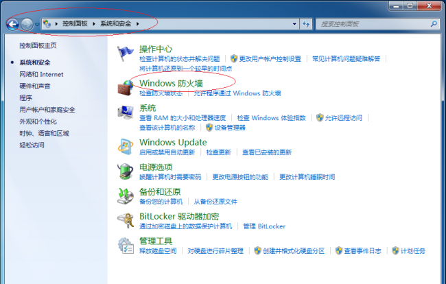Click the greyed forward arrow button

point(27,24)
